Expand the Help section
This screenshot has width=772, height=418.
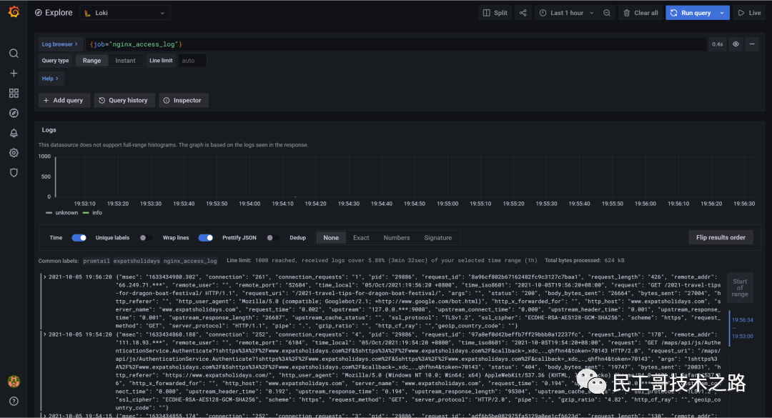(50, 79)
